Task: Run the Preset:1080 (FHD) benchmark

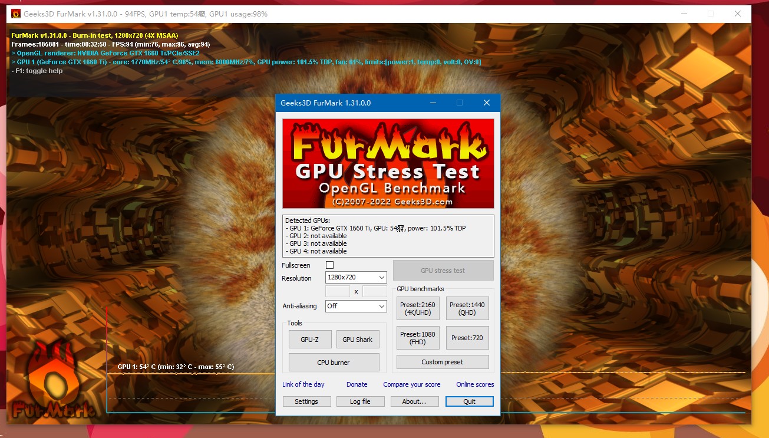Action: [418, 338]
